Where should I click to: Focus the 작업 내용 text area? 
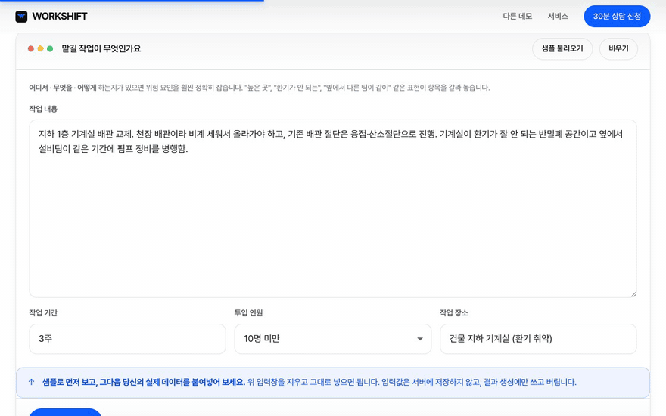tap(332, 209)
